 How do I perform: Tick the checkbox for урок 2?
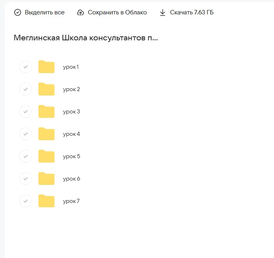click(26, 89)
